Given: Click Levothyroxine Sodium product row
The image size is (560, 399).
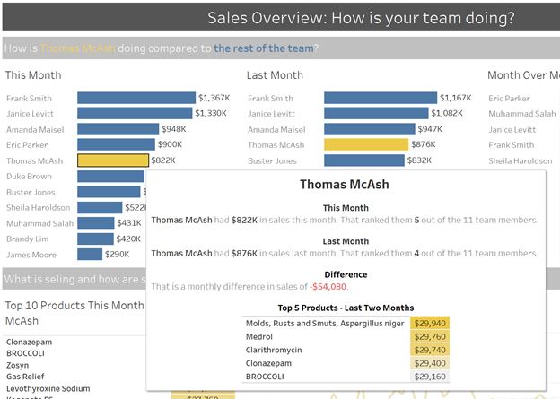Looking at the screenshot, I should 48,388.
